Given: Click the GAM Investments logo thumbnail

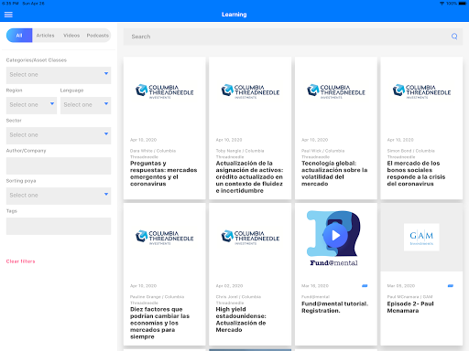Looking at the screenshot, I should (x=421, y=237).
